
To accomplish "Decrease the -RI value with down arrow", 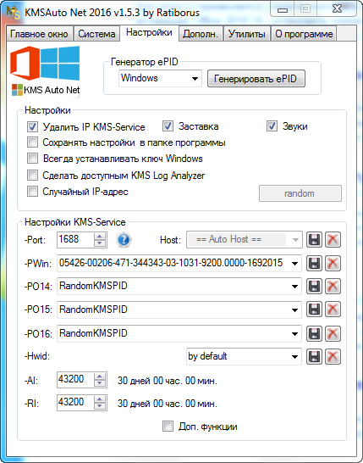I will point(100,406).
